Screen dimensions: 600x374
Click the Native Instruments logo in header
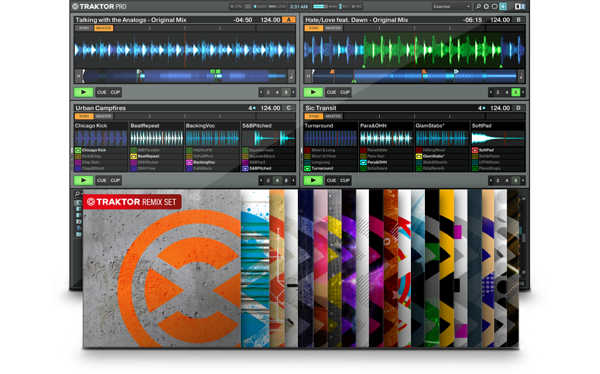click(520, 7)
